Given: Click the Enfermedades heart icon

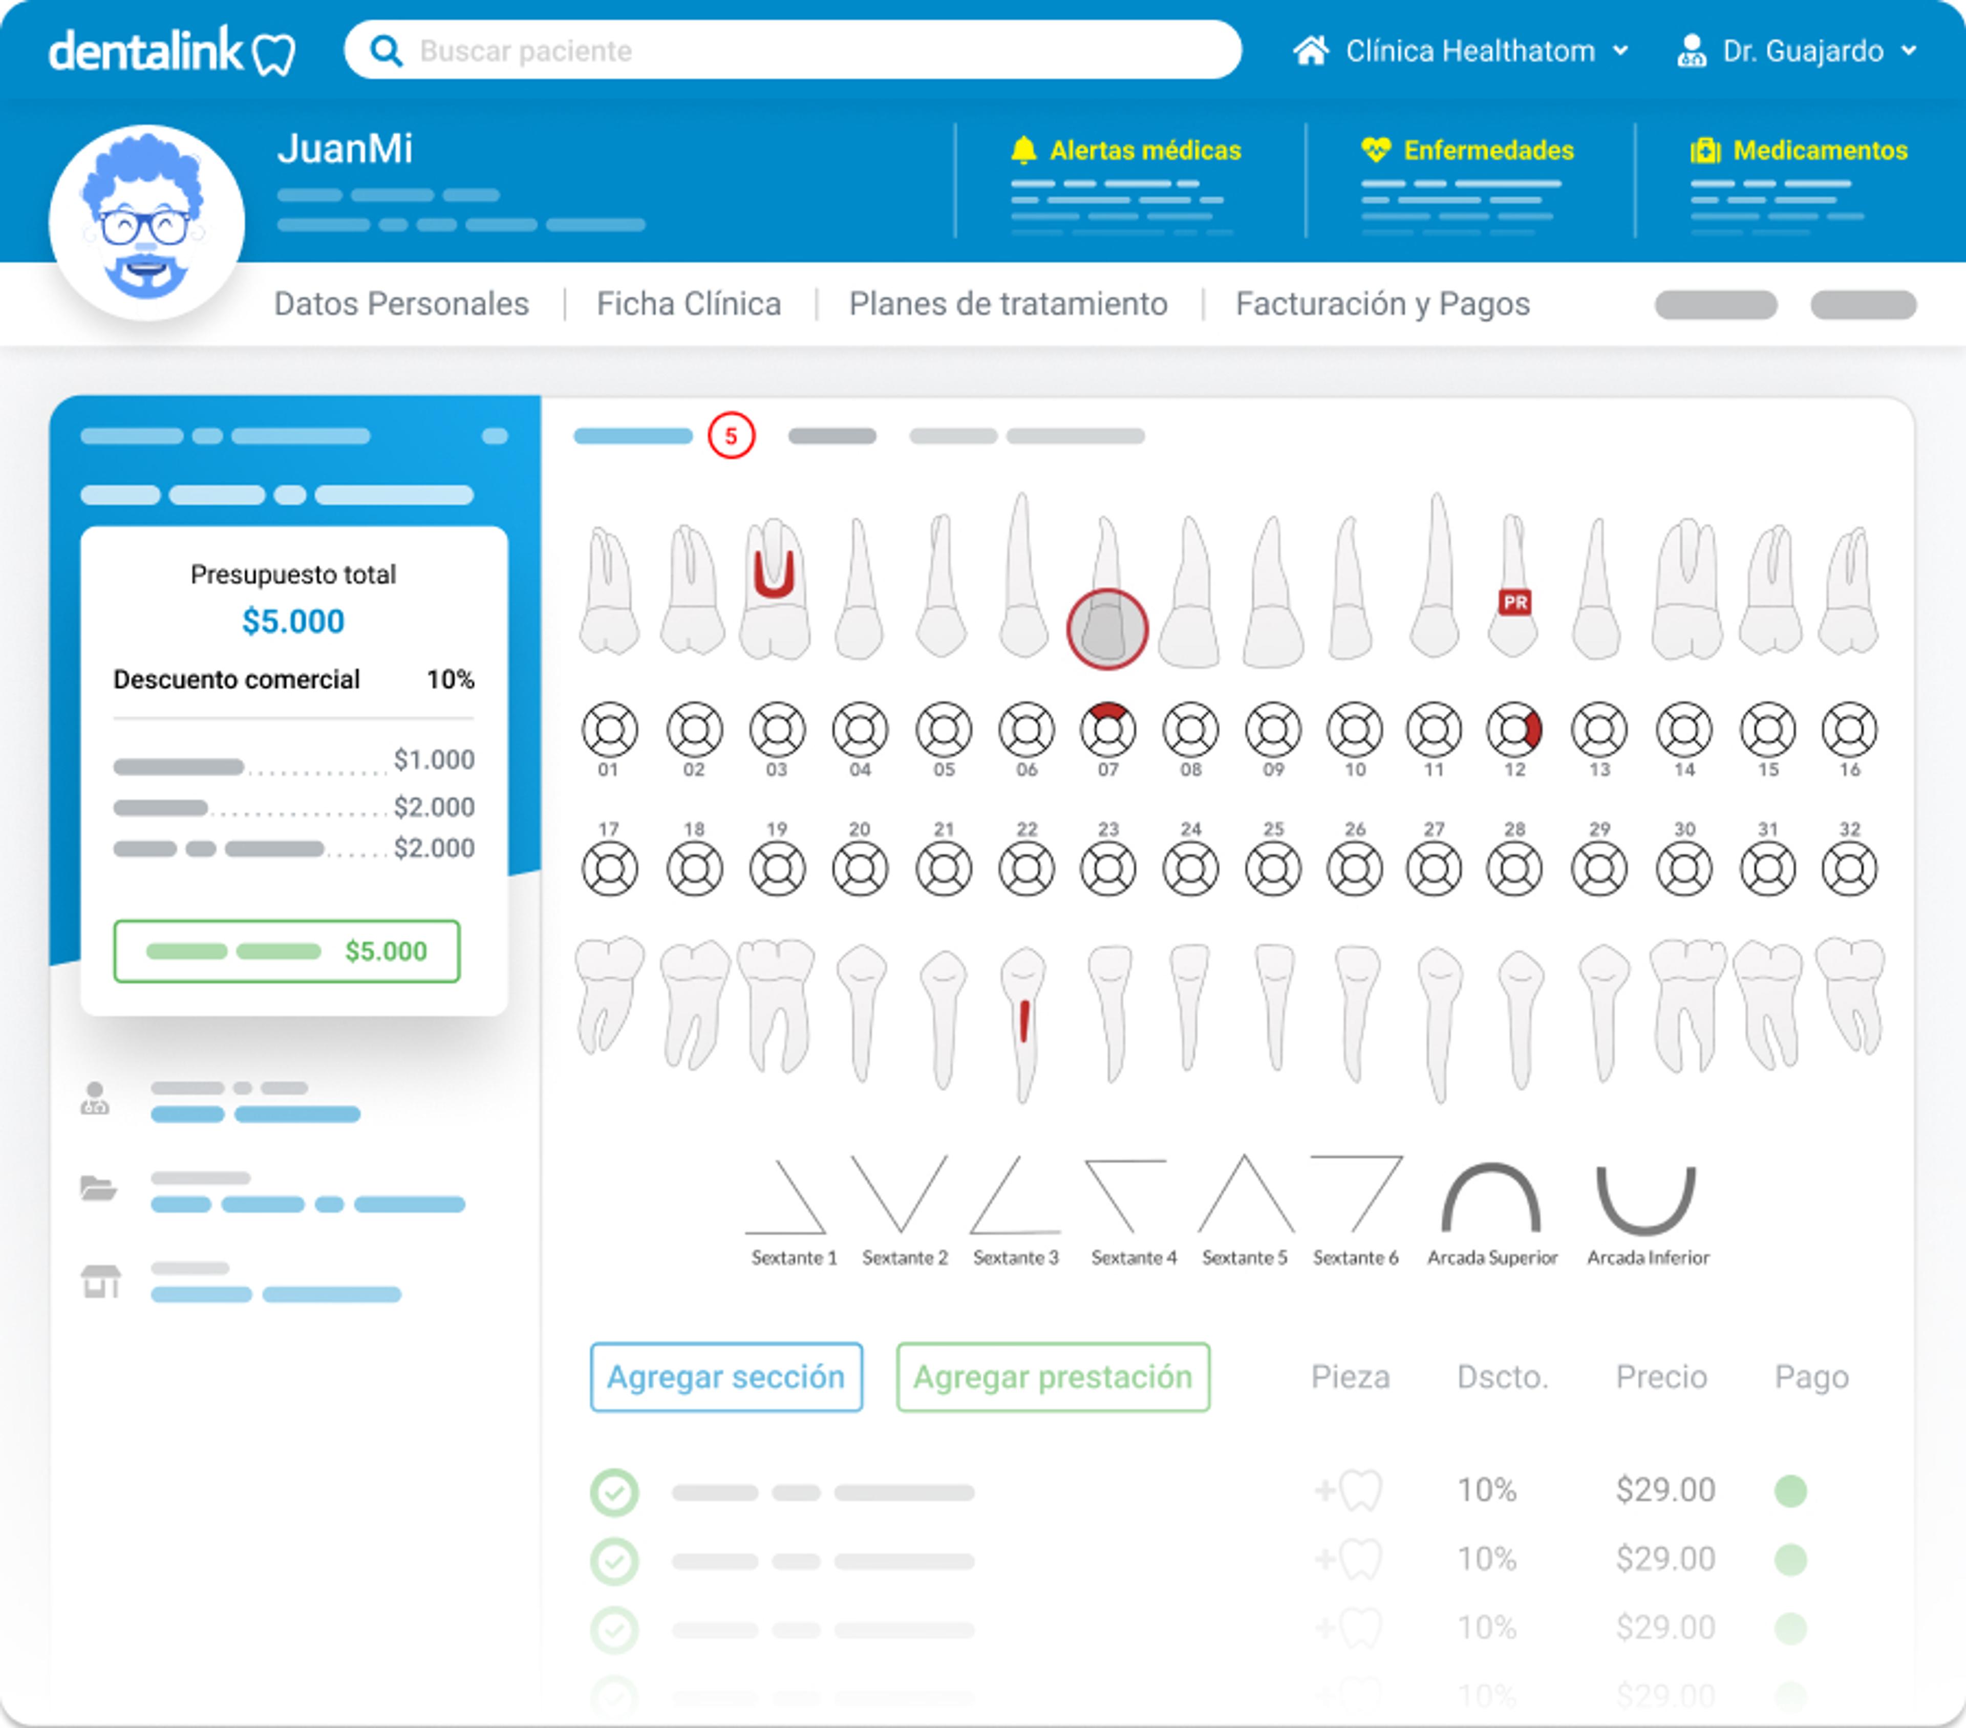Looking at the screenshot, I should (x=1375, y=150).
